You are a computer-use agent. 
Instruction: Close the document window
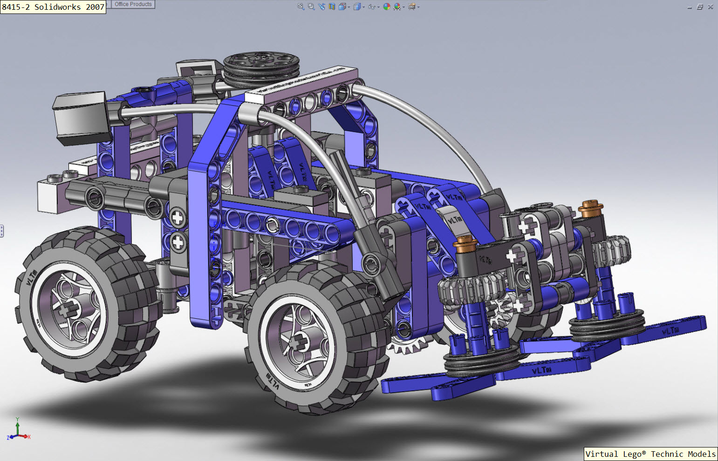coord(711,7)
